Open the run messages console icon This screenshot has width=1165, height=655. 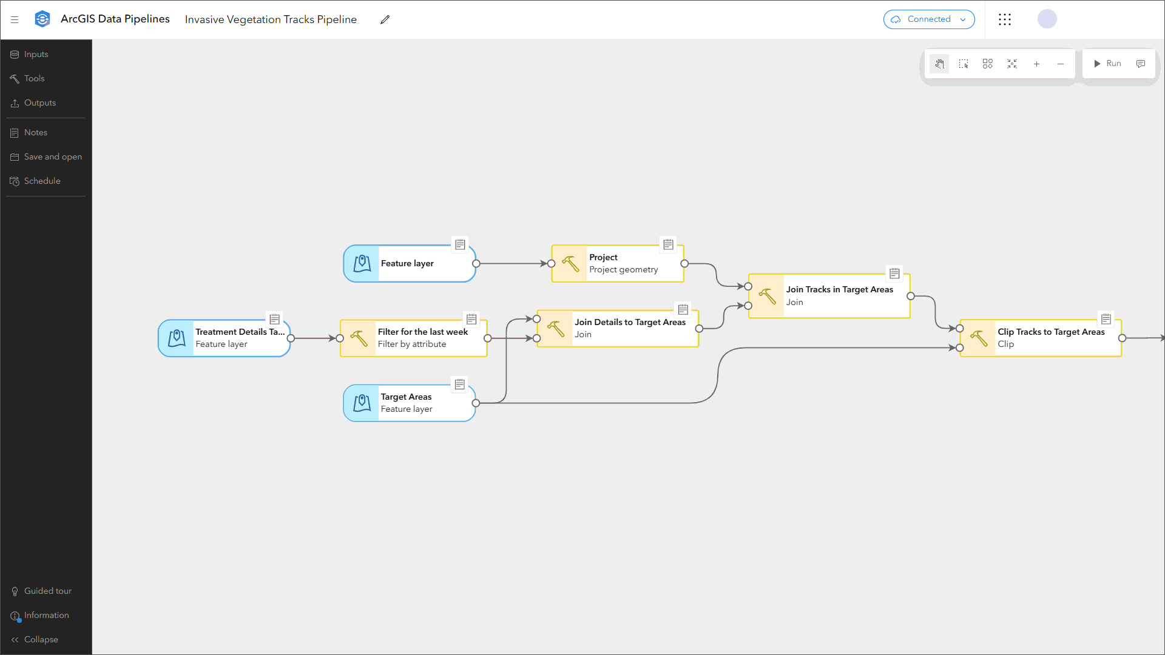tap(1141, 64)
